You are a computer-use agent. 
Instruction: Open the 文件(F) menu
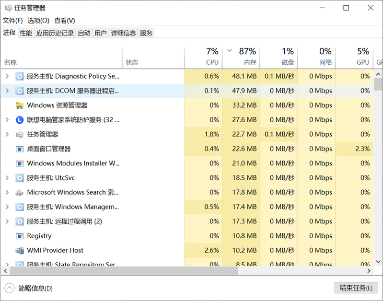pos(12,21)
